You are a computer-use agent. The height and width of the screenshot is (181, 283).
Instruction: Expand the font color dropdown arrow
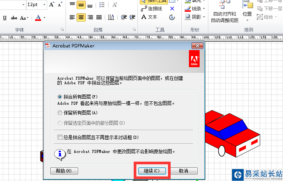pos(44,18)
